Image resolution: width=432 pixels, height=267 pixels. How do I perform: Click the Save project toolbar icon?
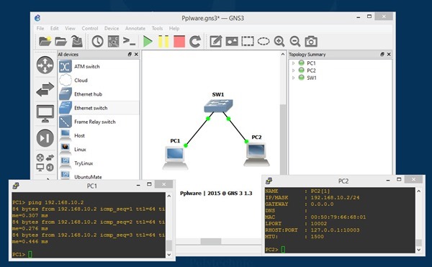pos(77,42)
